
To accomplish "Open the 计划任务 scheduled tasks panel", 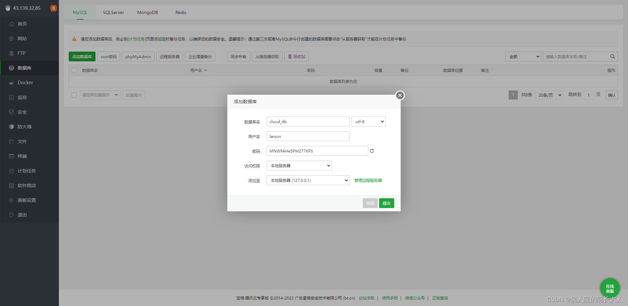I will coord(26,170).
